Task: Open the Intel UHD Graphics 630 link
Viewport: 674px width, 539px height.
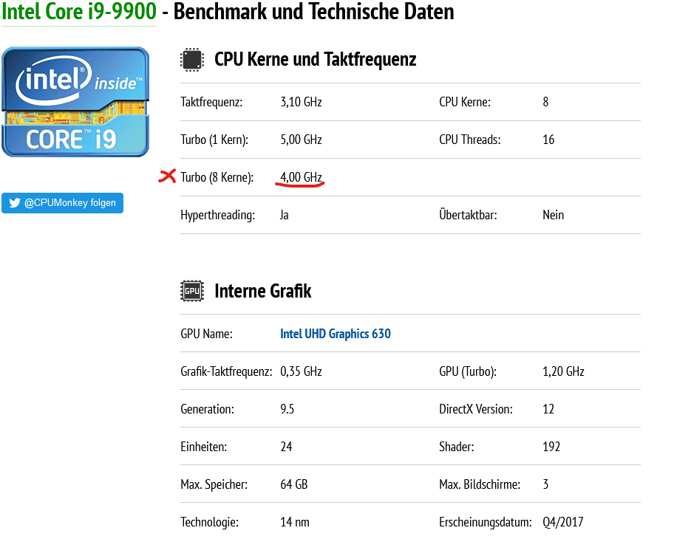Action: click(335, 334)
